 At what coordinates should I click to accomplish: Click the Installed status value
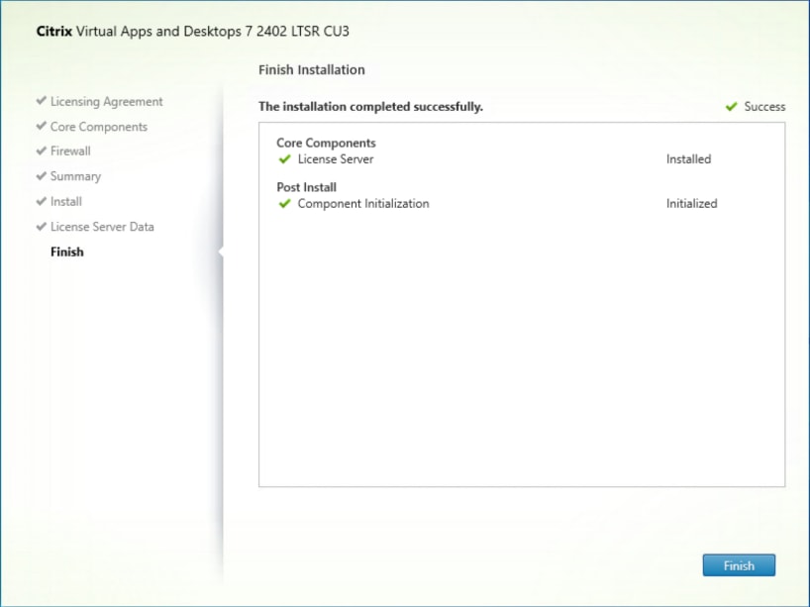pyautogui.click(x=688, y=159)
